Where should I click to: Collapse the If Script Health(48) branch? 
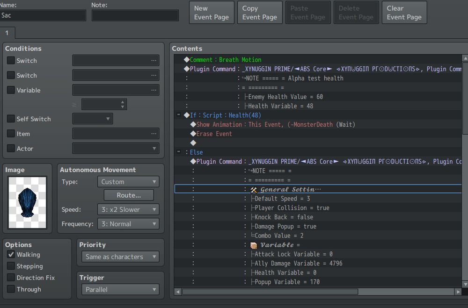tap(179, 115)
